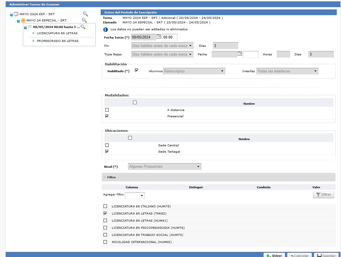Click the blue information icon
Viewport: 341px width, 257px height.
[105, 29]
